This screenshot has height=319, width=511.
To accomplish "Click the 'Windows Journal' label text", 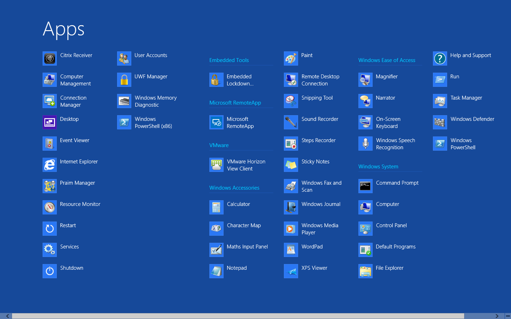I will tap(321, 204).
